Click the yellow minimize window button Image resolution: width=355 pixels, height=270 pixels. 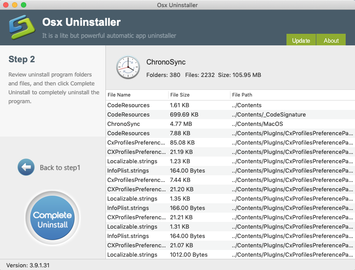click(15, 5)
